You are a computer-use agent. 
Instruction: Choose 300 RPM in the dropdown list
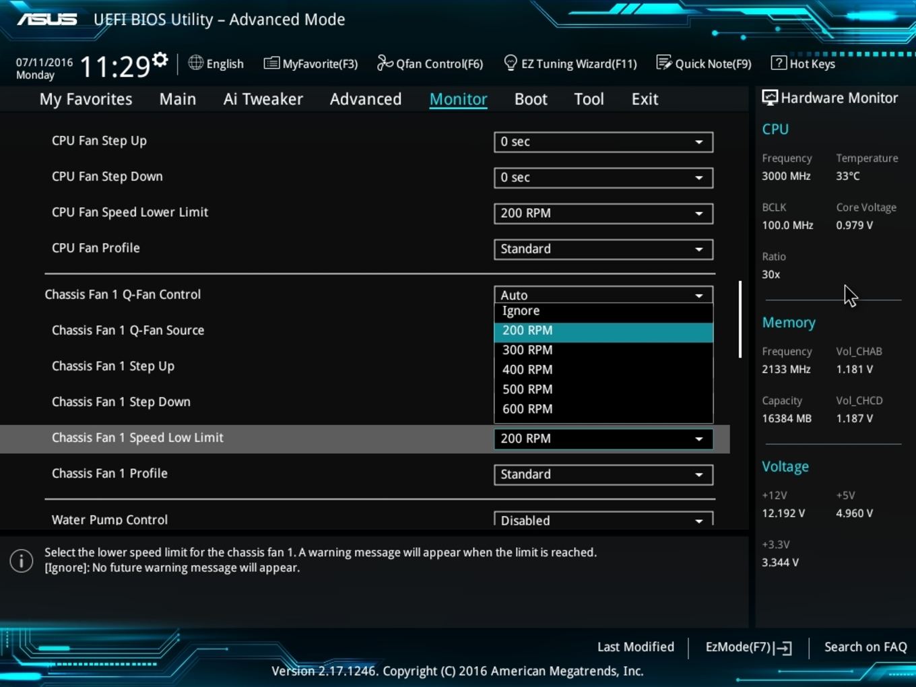tap(603, 350)
